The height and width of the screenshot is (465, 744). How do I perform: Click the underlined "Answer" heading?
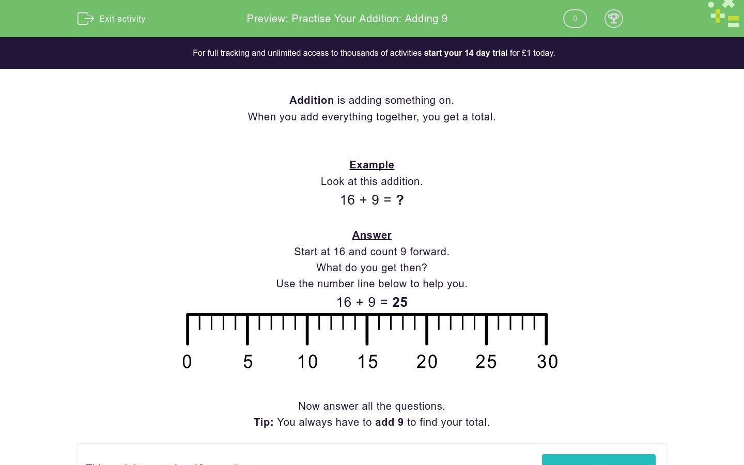tap(371, 235)
